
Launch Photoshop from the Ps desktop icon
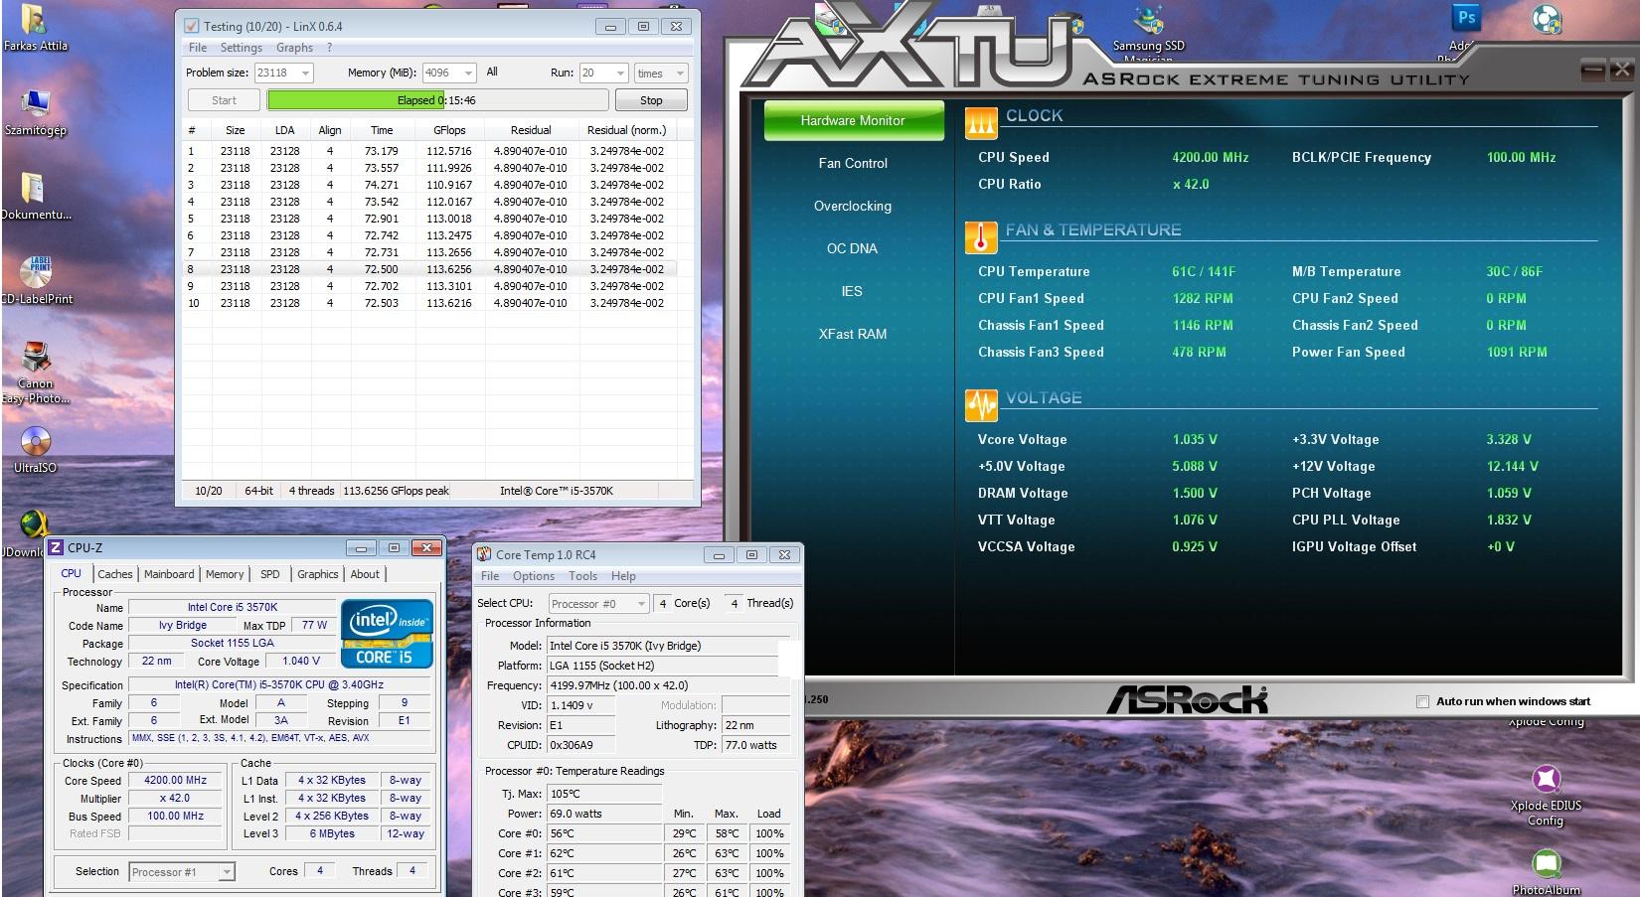click(1465, 18)
